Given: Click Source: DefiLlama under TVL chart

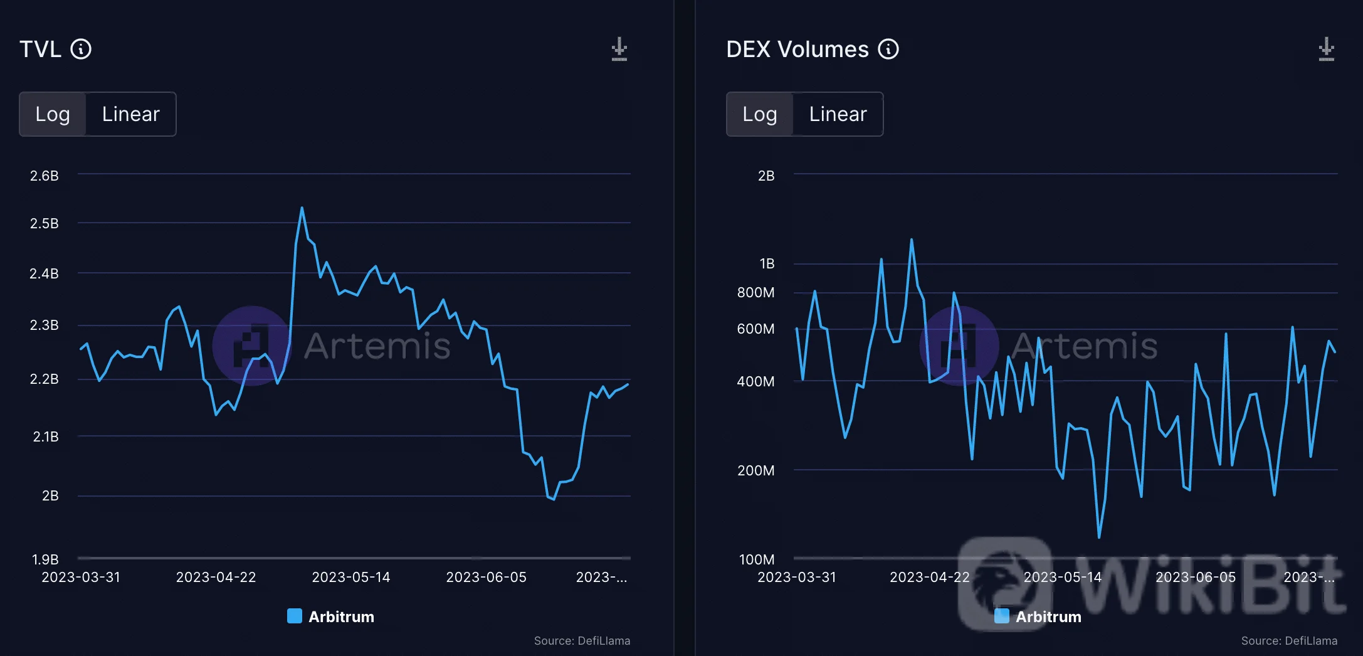Looking at the screenshot, I should 582,640.
